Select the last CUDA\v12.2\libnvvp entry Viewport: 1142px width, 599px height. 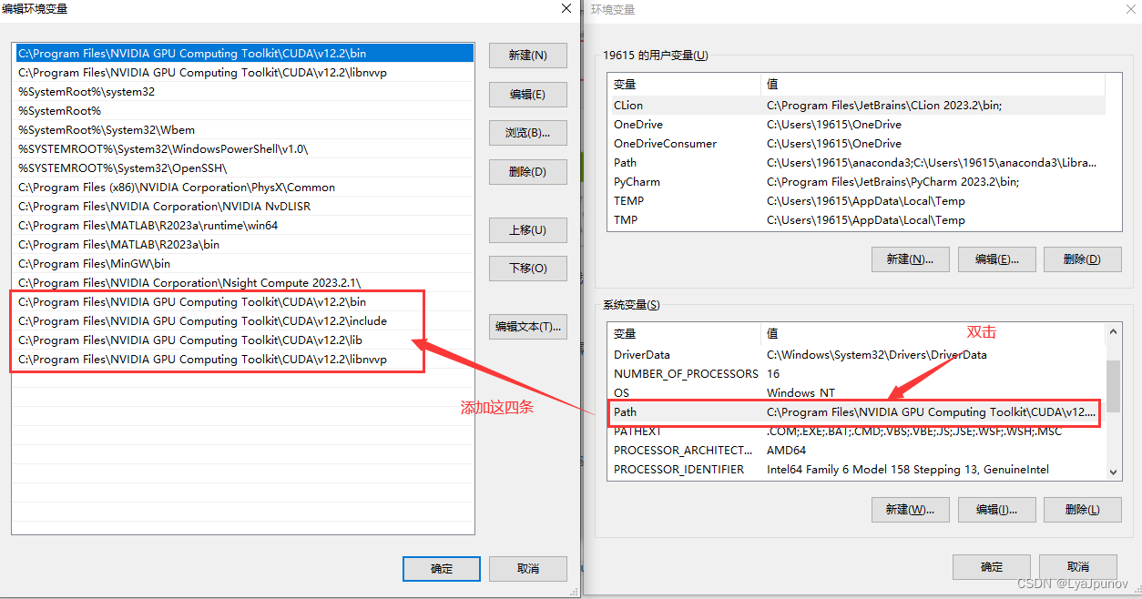pos(244,360)
